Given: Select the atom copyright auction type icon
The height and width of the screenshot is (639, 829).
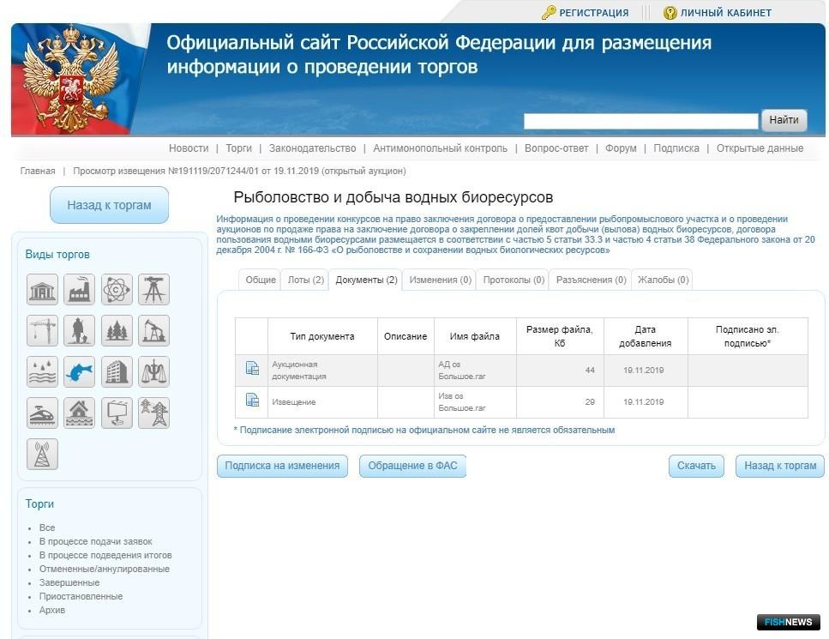Looking at the screenshot, I should tap(117, 289).
